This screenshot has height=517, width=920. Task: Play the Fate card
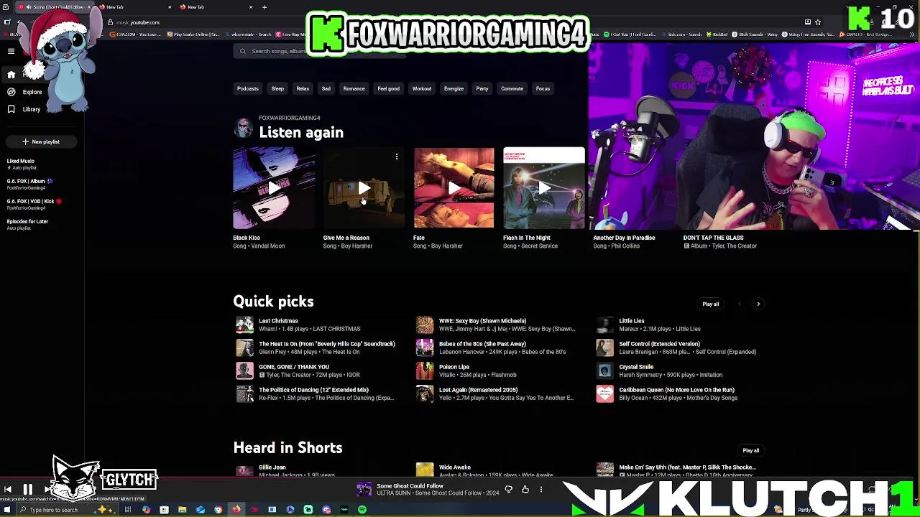[454, 188]
